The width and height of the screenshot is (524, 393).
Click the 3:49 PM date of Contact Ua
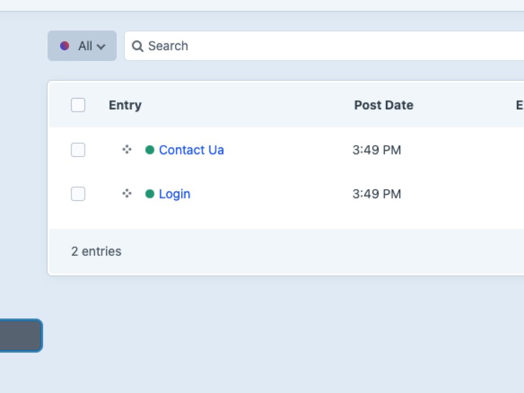point(377,150)
